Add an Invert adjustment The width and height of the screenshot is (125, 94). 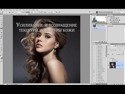[x=111, y=22]
